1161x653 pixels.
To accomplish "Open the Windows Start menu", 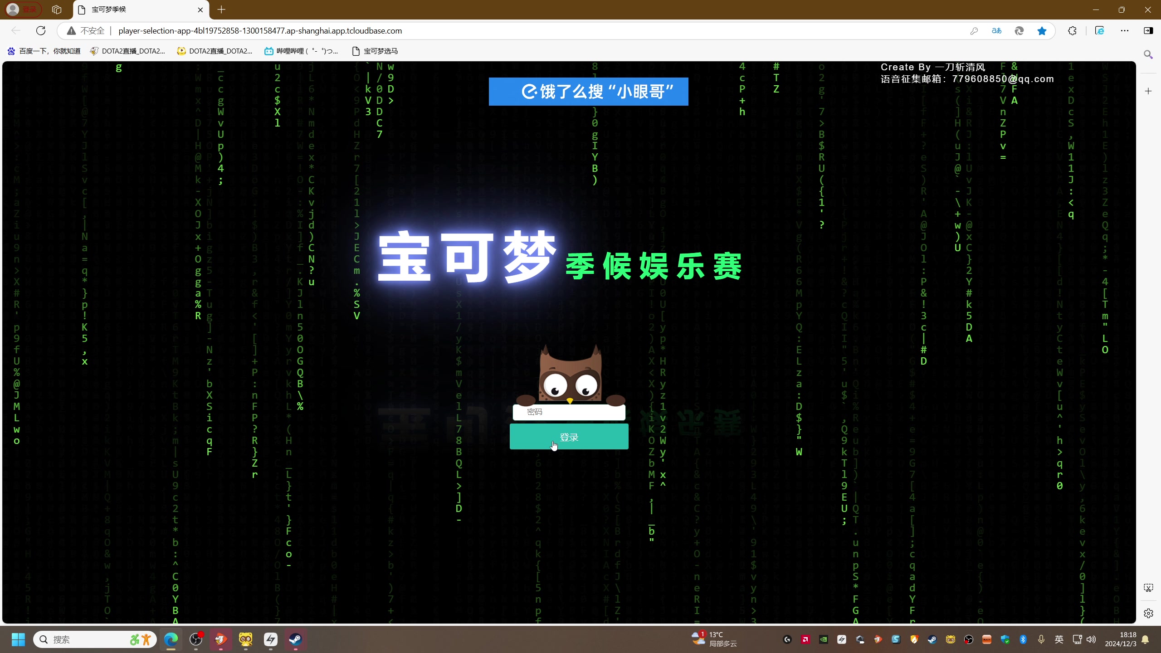I will click(x=18, y=639).
